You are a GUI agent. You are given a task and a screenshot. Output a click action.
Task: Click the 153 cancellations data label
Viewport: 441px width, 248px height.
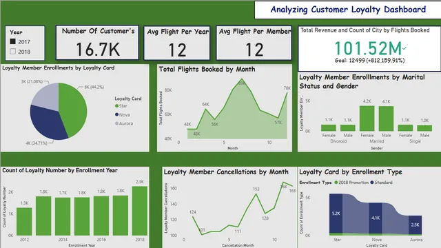click(256, 189)
